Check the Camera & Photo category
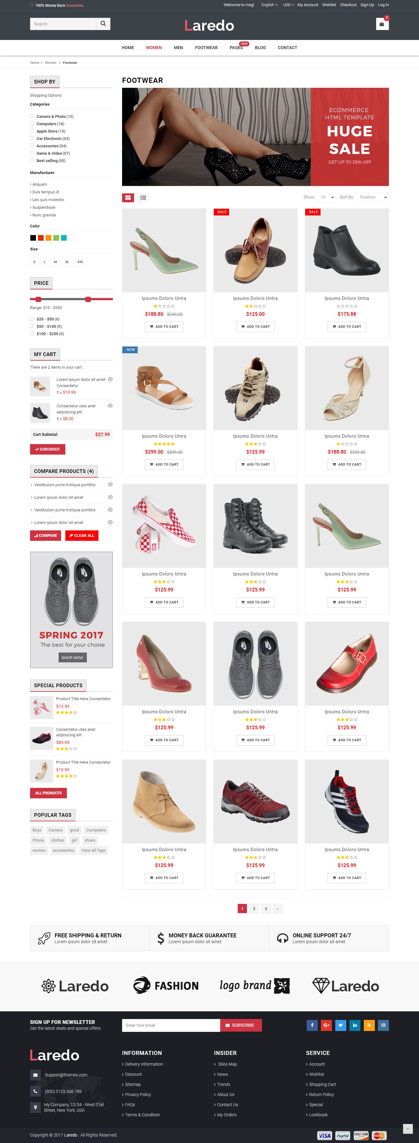 (x=32, y=116)
